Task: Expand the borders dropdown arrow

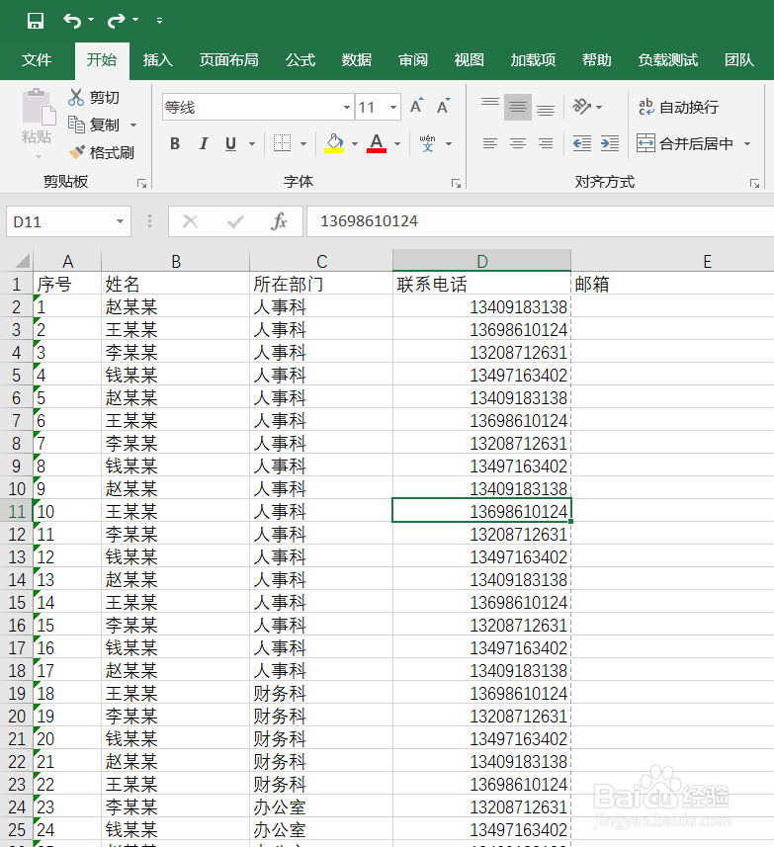Action: coord(303,143)
